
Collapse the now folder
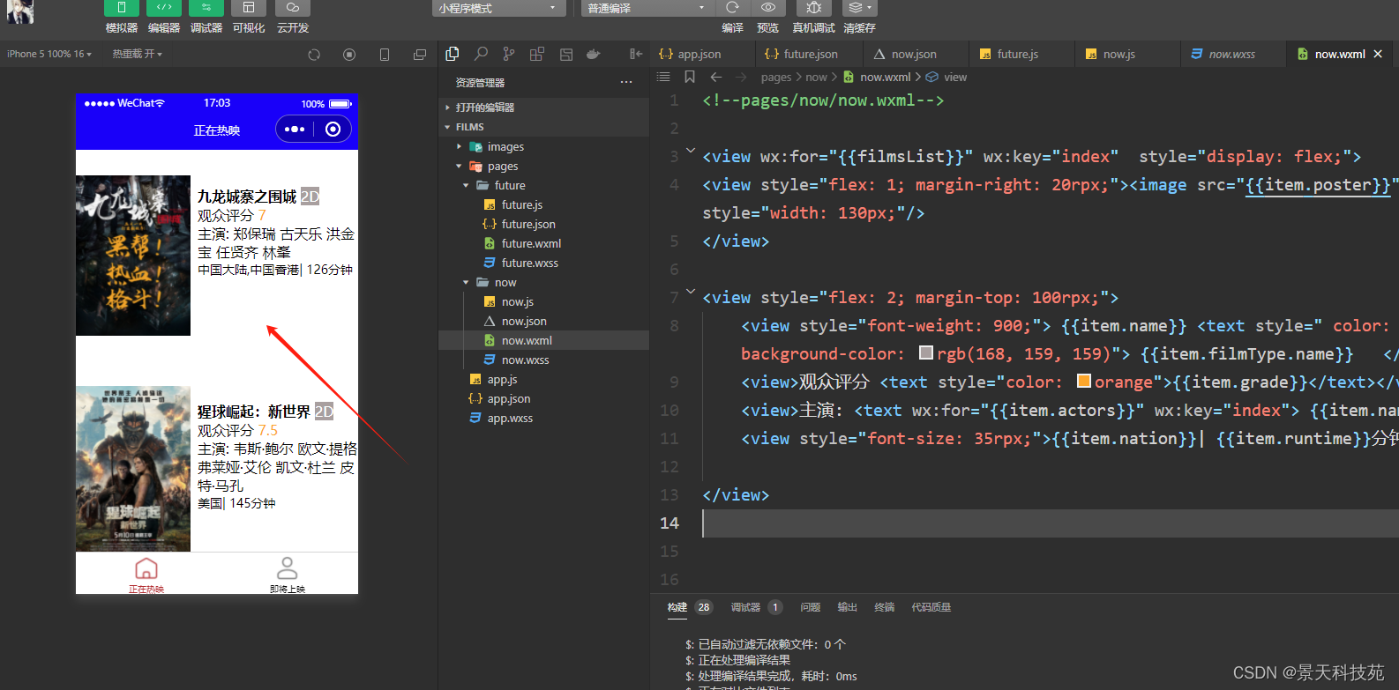click(x=543, y=282)
